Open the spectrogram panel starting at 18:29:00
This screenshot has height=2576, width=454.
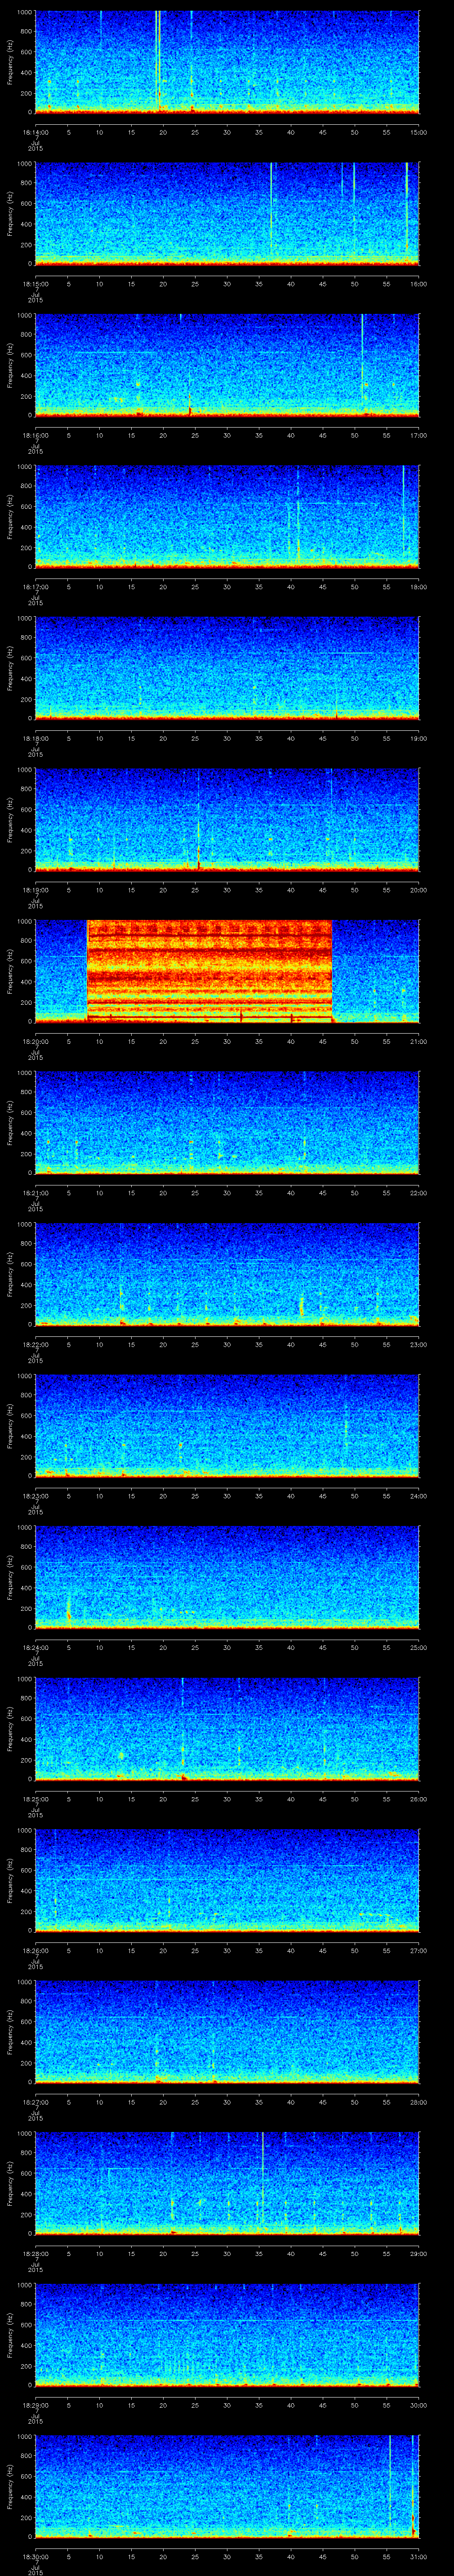[x=227, y=2334]
